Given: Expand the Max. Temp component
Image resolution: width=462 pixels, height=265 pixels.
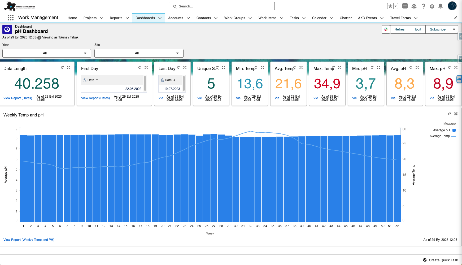Looking at the screenshot, I should click(340, 67).
